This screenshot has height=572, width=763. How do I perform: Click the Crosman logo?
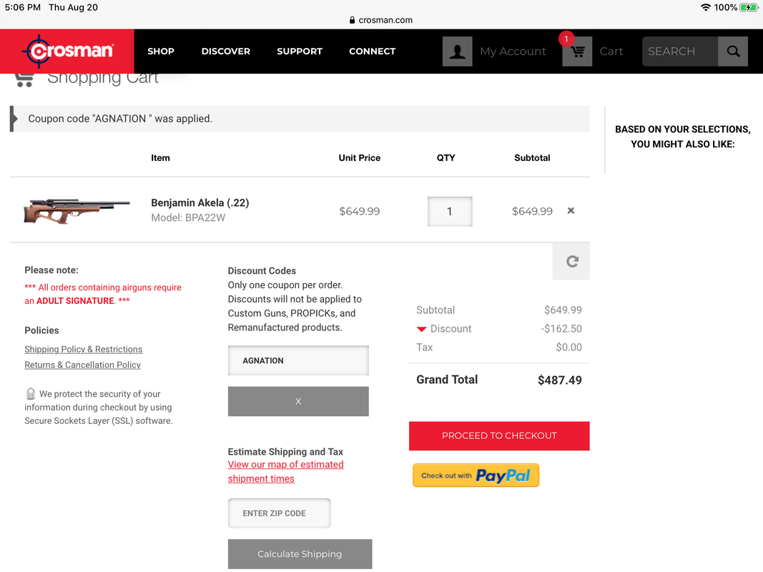pos(68,51)
